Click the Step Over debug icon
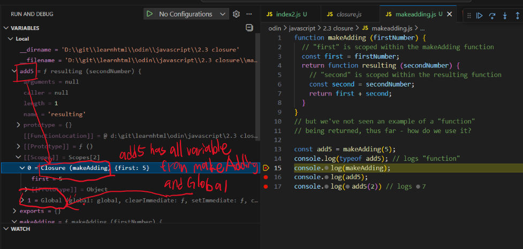The image size is (523, 249). 492,16
